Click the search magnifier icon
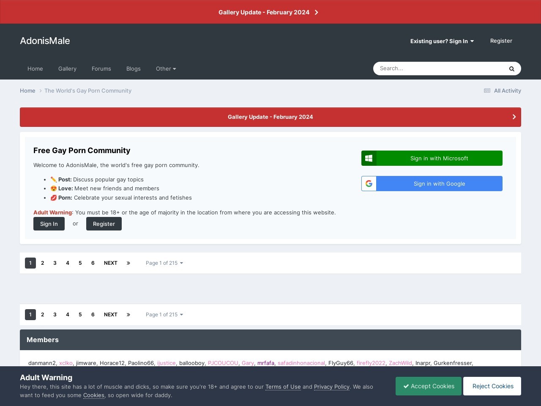 [511, 69]
